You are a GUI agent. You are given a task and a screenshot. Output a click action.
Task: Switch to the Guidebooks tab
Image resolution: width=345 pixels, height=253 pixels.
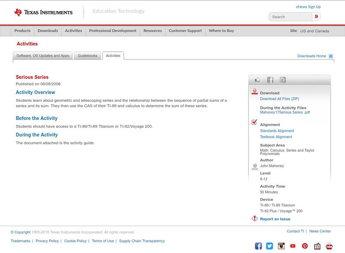[x=87, y=55]
